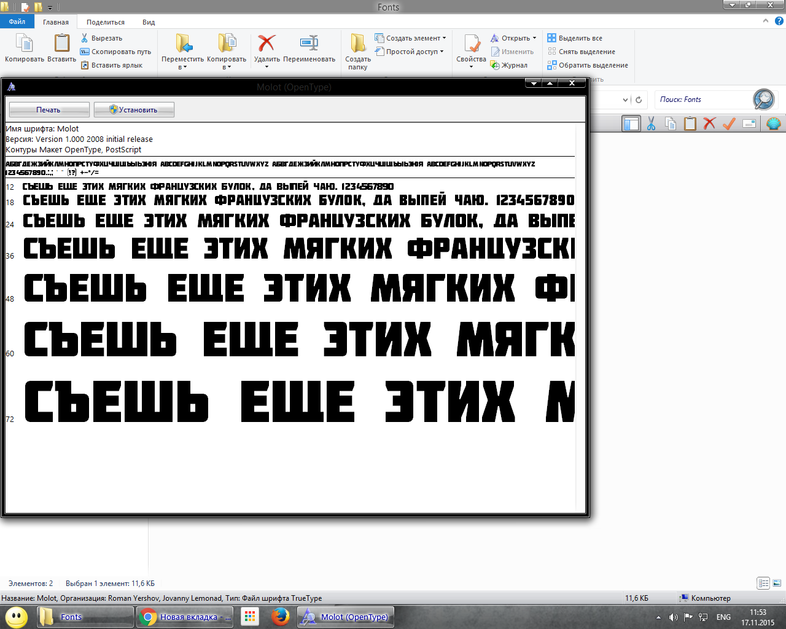Click the Установить (Install) font button
The width and height of the screenshot is (786, 629).
(x=134, y=110)
